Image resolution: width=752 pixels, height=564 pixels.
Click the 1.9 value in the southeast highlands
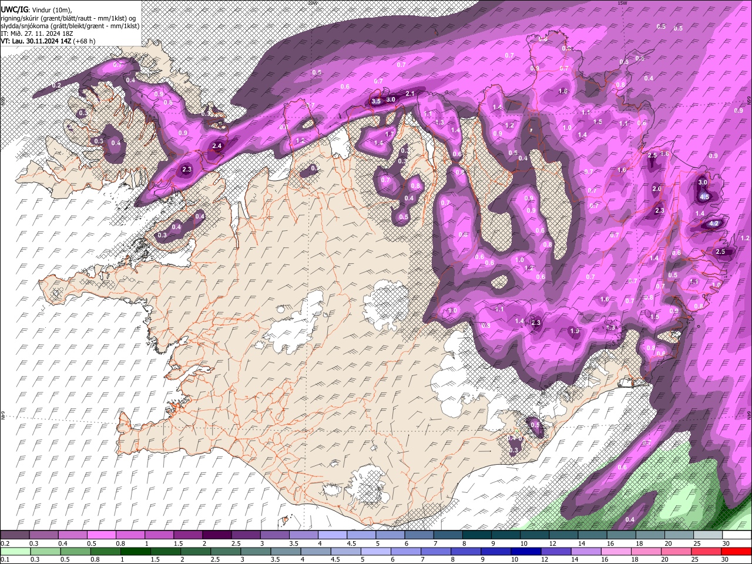pyautogui.click(x=575, y=331)
